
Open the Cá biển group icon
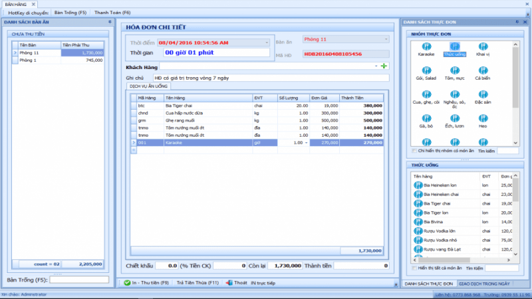(483, 70)
